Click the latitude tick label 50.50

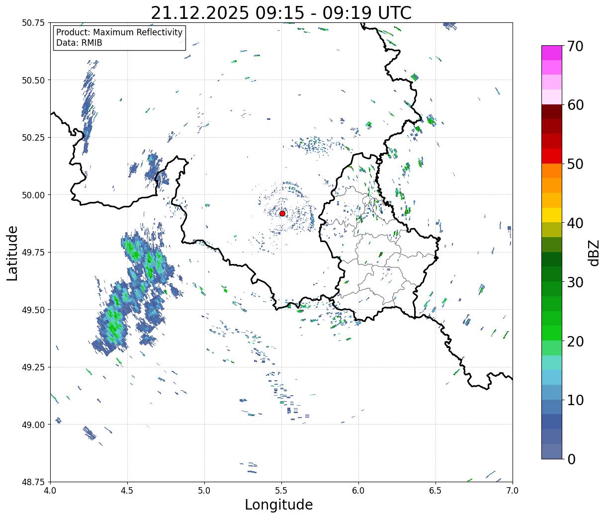[x=33, y=81]
